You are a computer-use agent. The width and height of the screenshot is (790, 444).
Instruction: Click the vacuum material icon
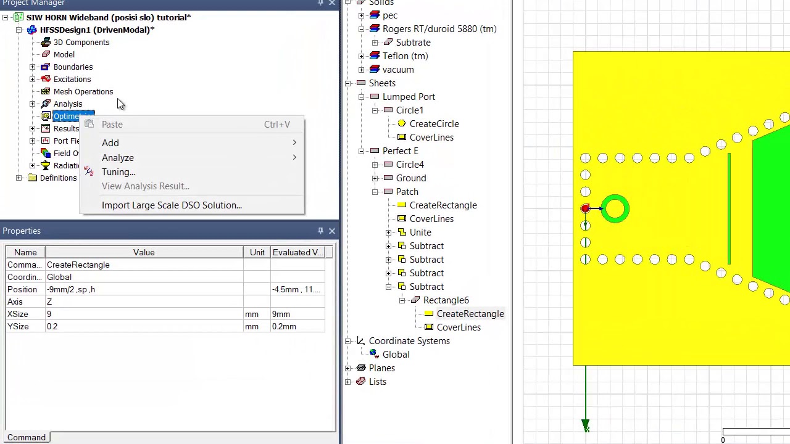pos(375,70)
